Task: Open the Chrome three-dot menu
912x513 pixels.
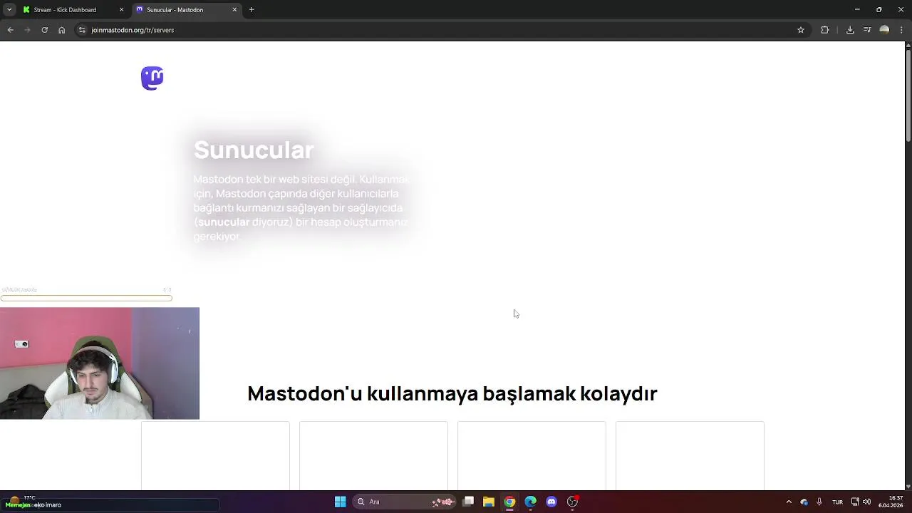Action: tap(901, 30)
